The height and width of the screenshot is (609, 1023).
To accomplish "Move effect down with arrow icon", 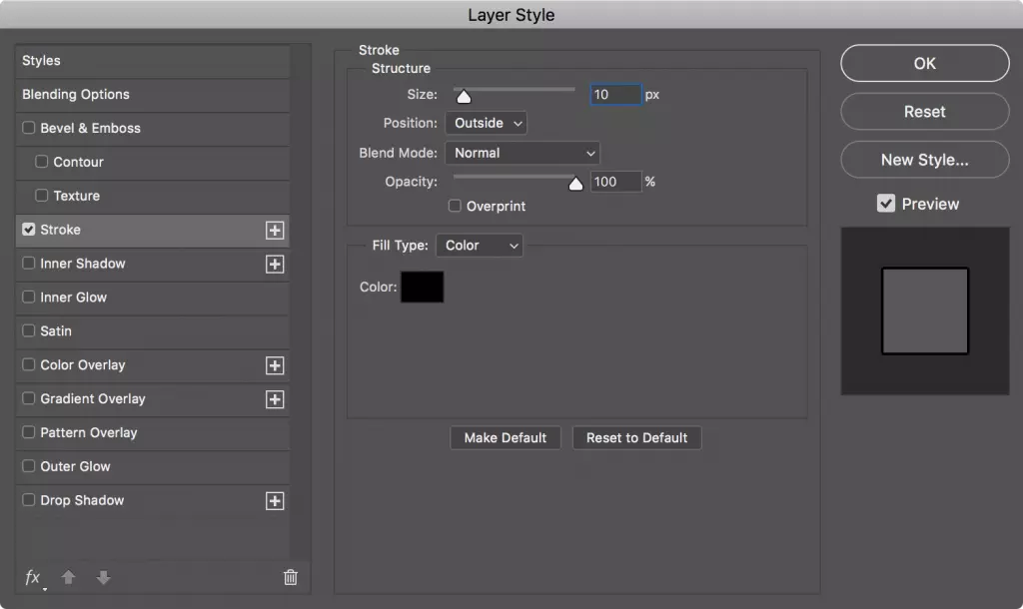I will tap(103, 578).
